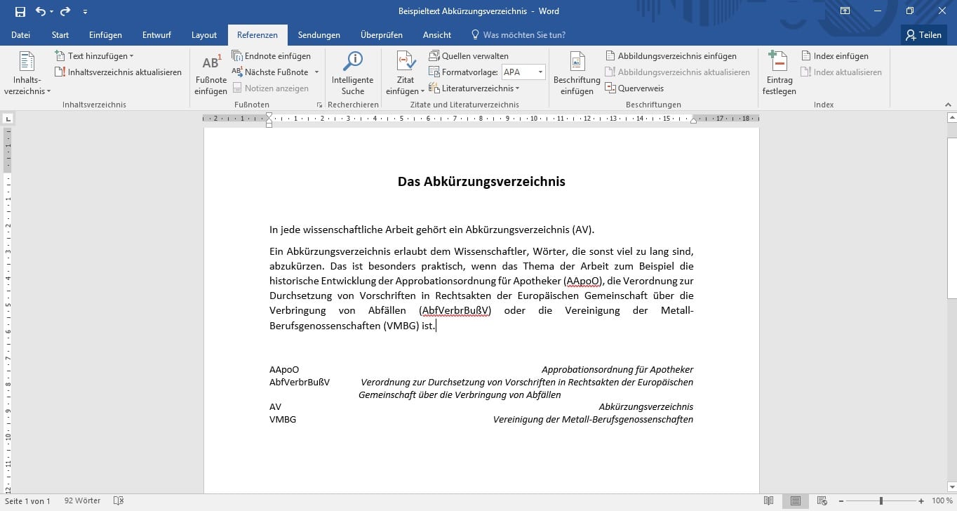Click the AApoO entry in abbreviation list
Image resolution: width=957 pixels, height=511 pixels.
(284, 370)
